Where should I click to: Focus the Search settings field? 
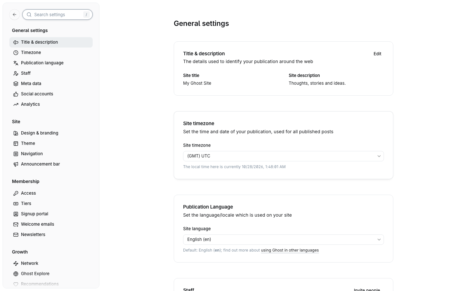[57, 15]
